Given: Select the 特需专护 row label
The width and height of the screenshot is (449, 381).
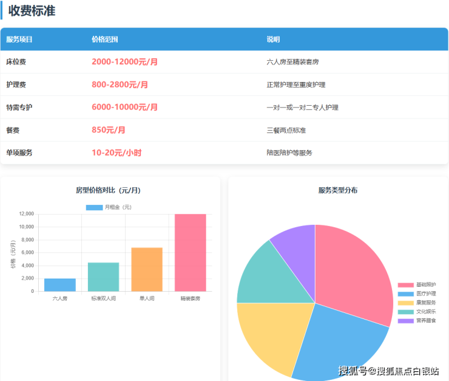Looking at the screenshot, I should tap(19, 108).
